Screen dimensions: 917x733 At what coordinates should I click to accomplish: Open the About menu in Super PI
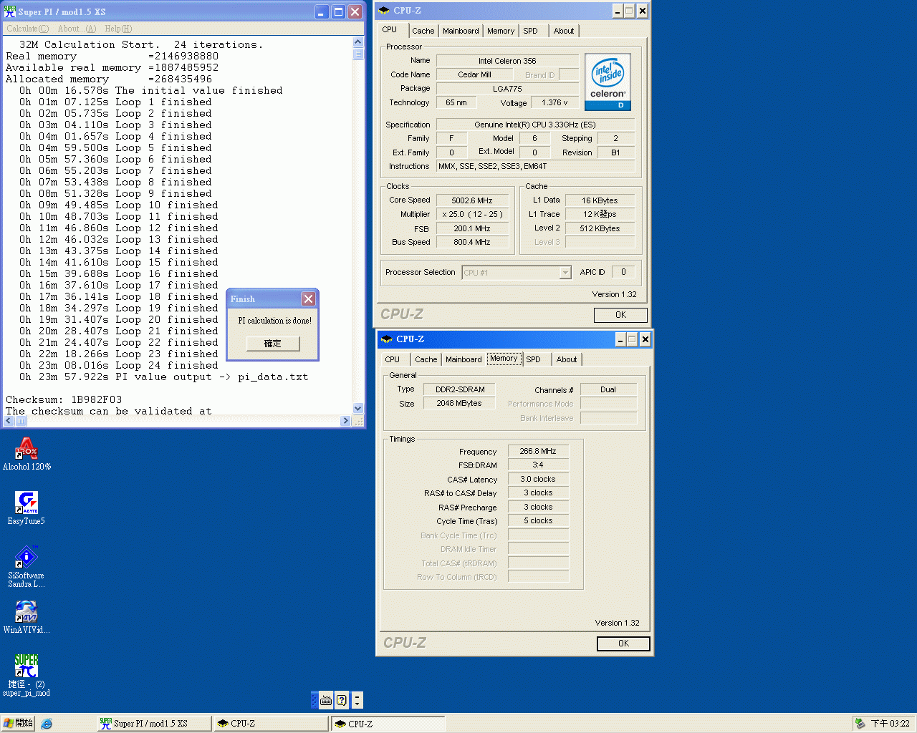click(77, 29)
